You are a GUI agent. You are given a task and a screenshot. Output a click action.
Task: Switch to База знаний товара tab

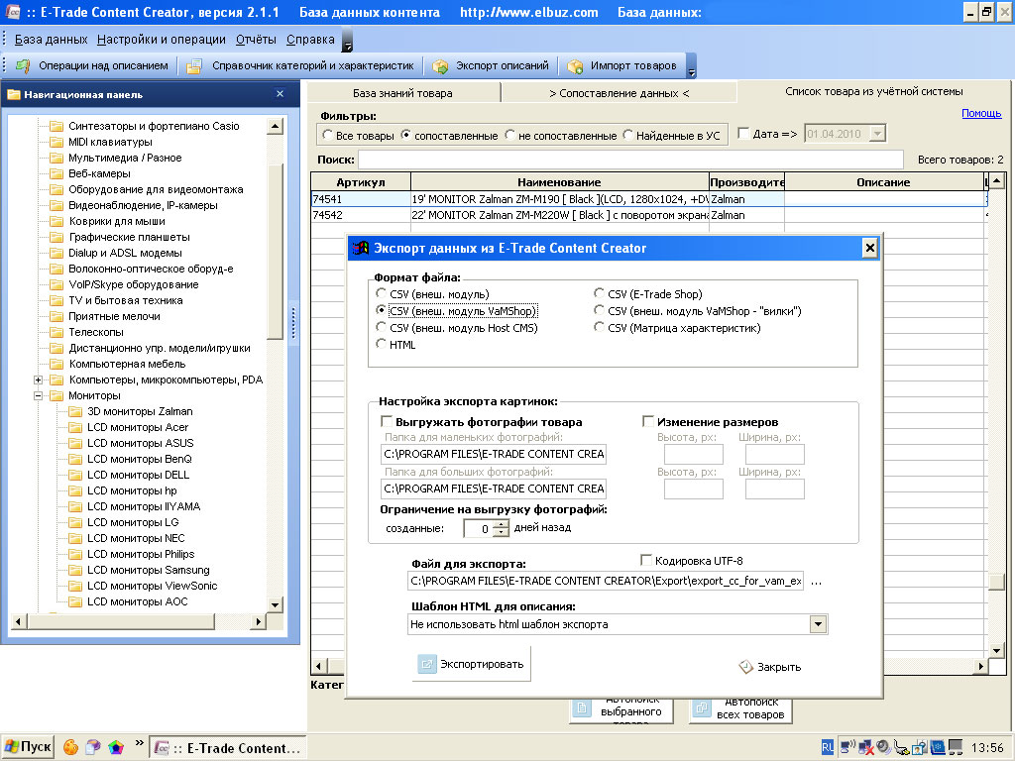click(402, 93)
